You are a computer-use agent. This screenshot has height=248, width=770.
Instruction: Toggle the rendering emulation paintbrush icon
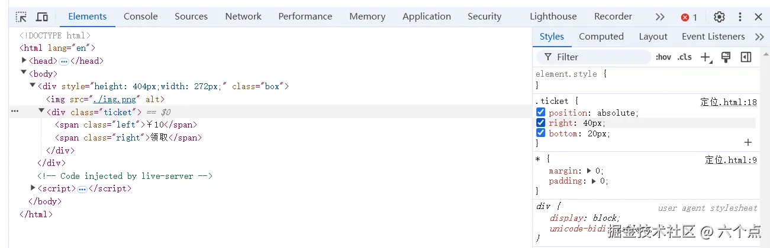tap(726, 57)
